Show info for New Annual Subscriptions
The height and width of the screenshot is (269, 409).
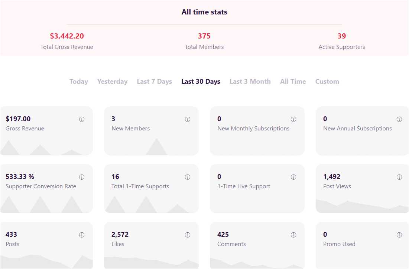click(x=399, y=119)
